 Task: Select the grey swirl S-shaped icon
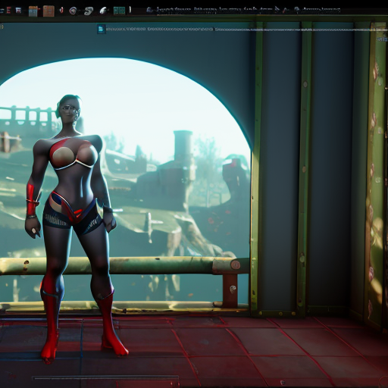pos(89,11)
